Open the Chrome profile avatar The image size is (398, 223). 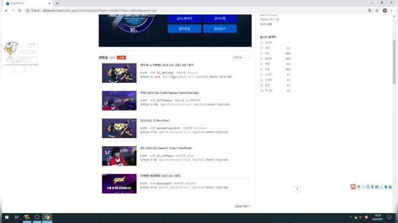pyautogui.click(x=385, y=10)
